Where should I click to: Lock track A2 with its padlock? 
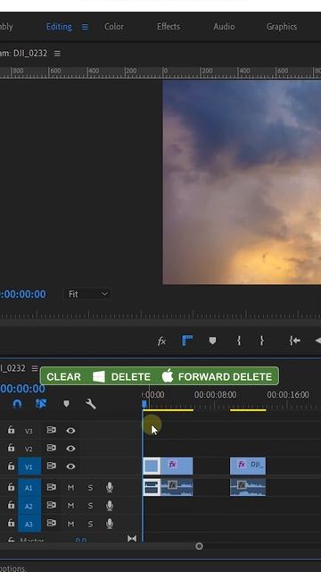coord(12,505)
